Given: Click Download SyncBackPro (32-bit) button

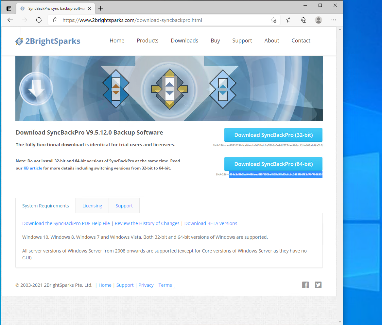Looking at the screenshot, I should click(x=273, y=135).
